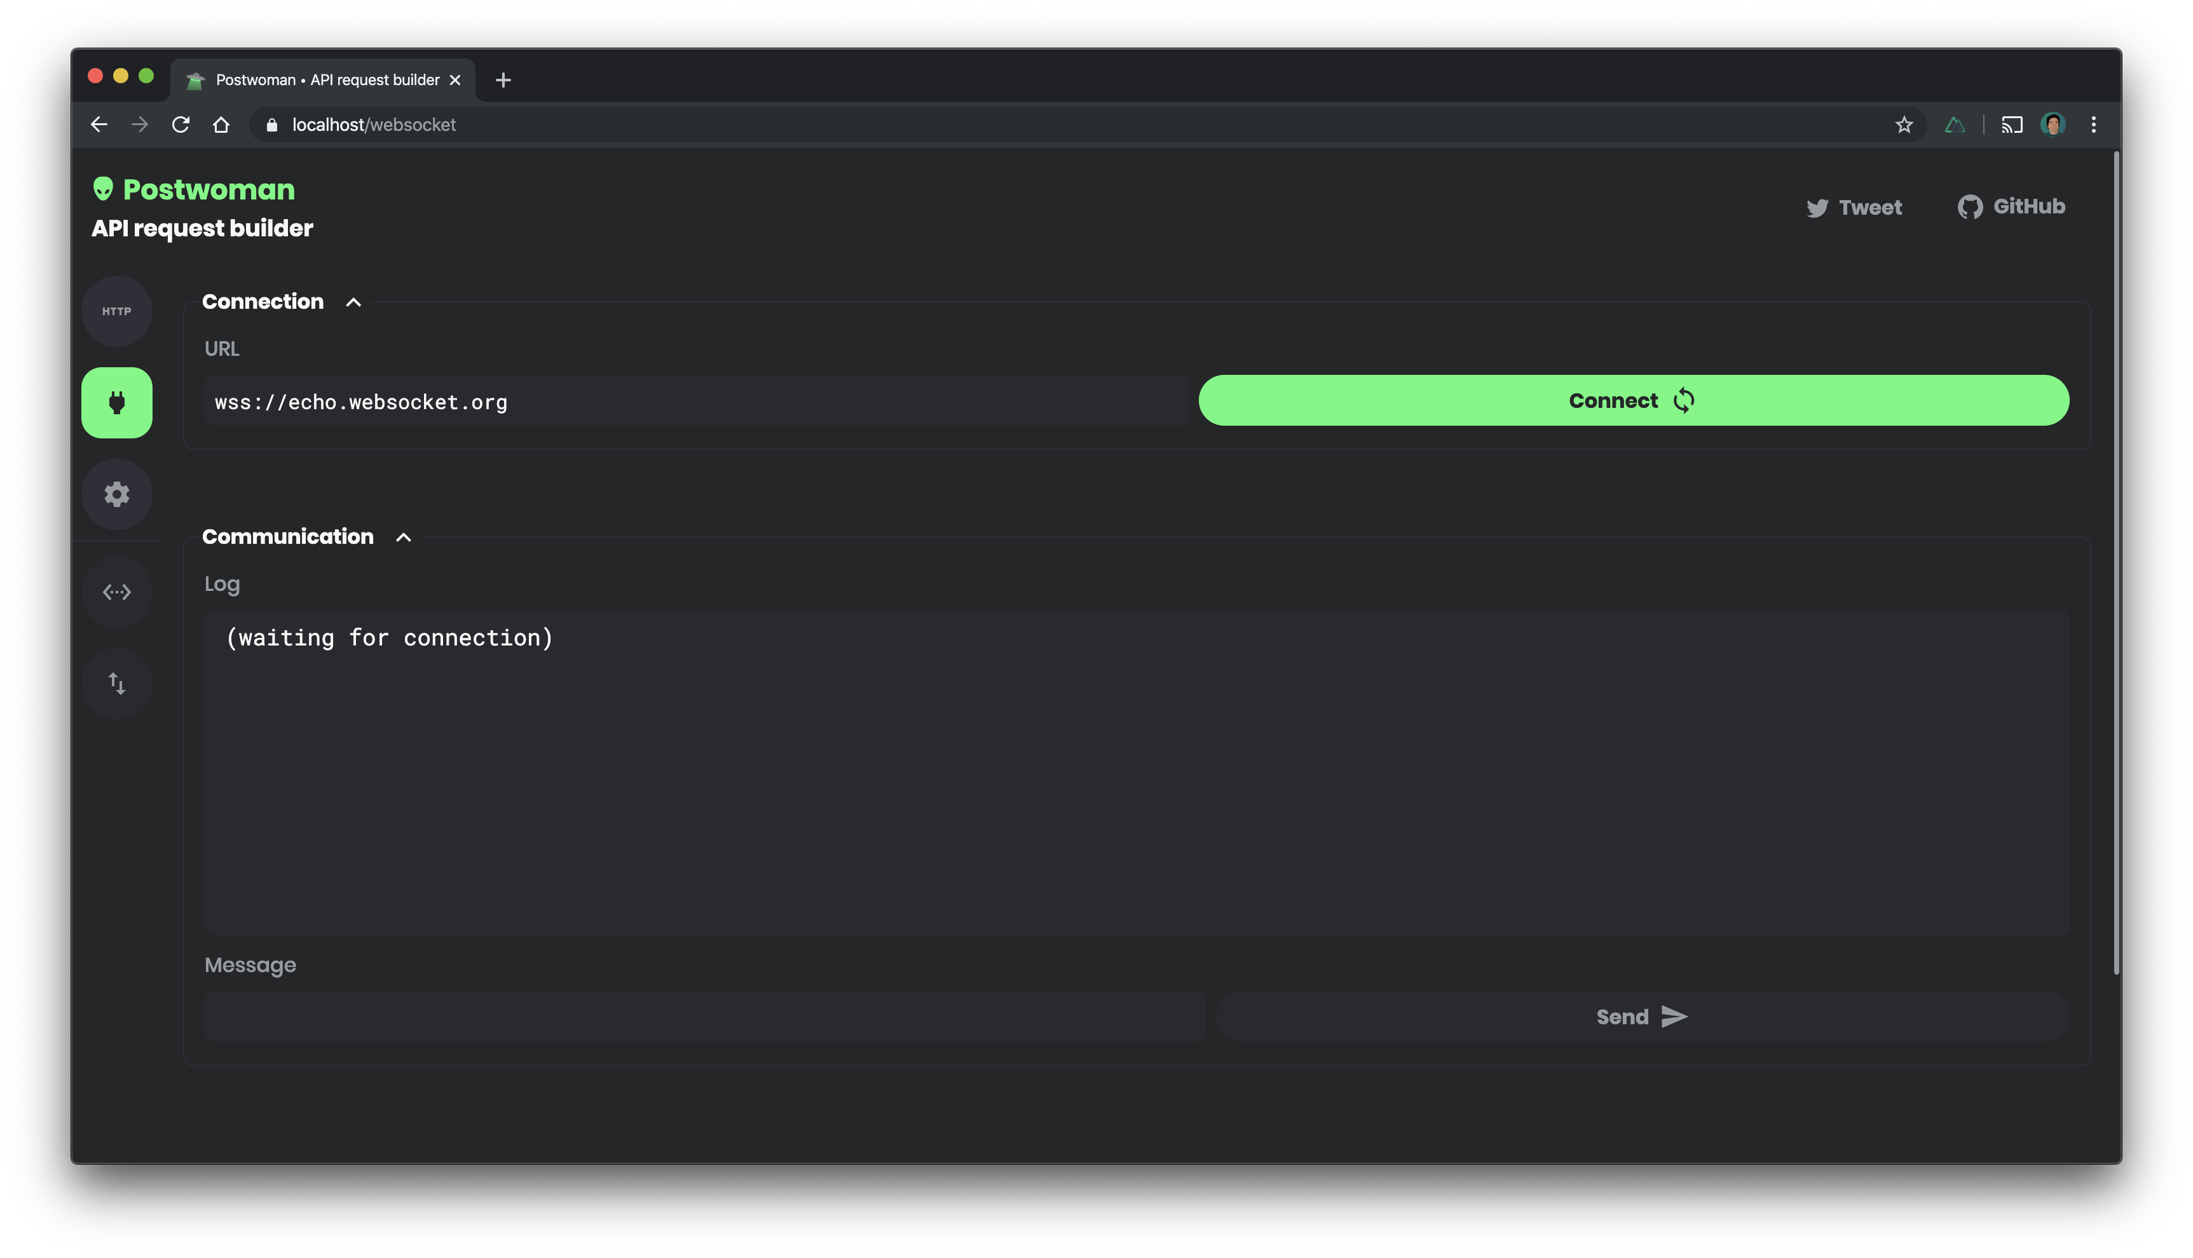Click the page vertical scrollbar
2193x1258 pixels.
(2116, 562)
